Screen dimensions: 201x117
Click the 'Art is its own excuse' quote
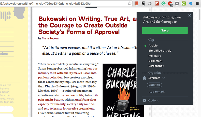[x=89, y=51]
